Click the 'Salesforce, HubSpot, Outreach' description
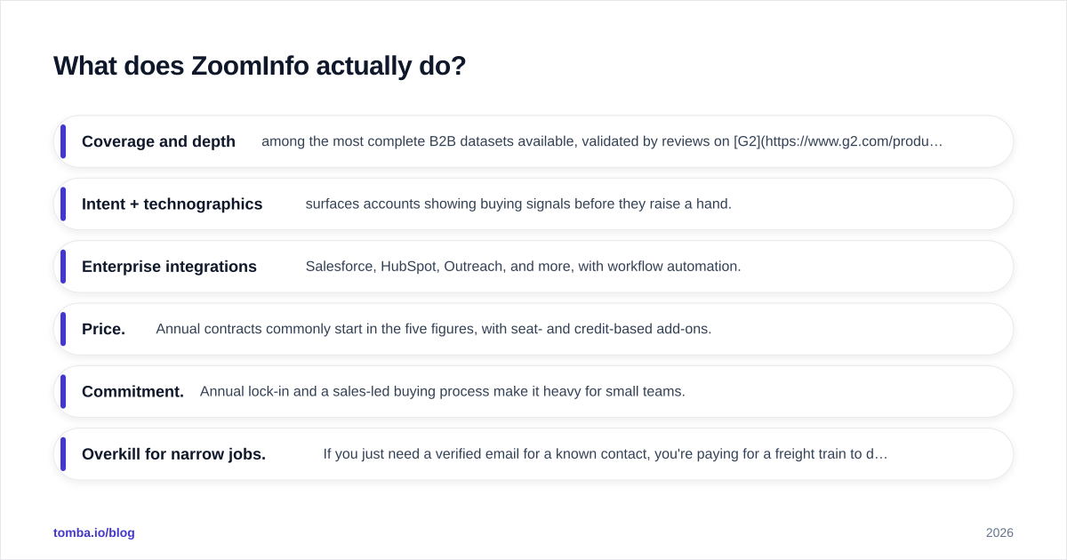This screenshot has height=560, width=1067. [523, 267]
